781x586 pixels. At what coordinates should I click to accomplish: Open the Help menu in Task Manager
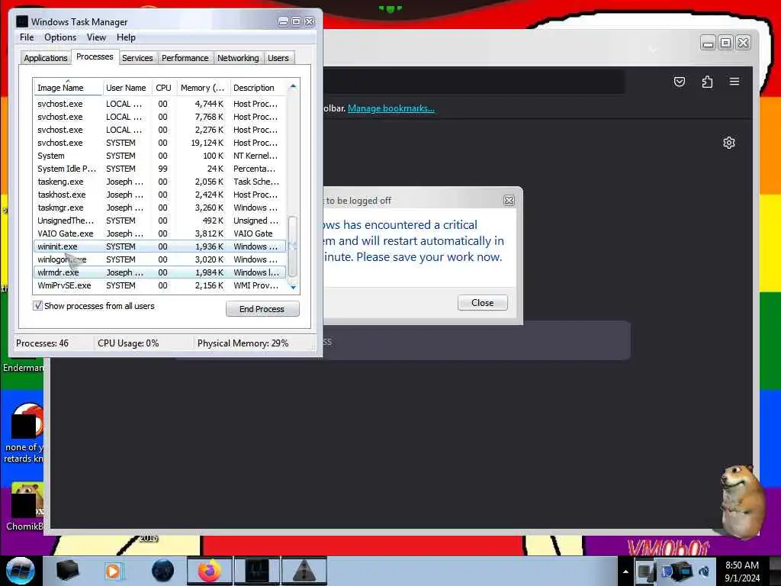(x=126, y=37)
